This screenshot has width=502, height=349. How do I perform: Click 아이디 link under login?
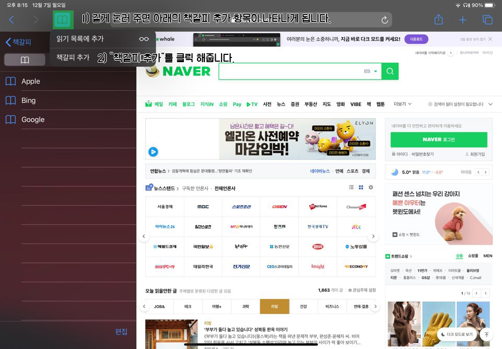coord(402,154)
